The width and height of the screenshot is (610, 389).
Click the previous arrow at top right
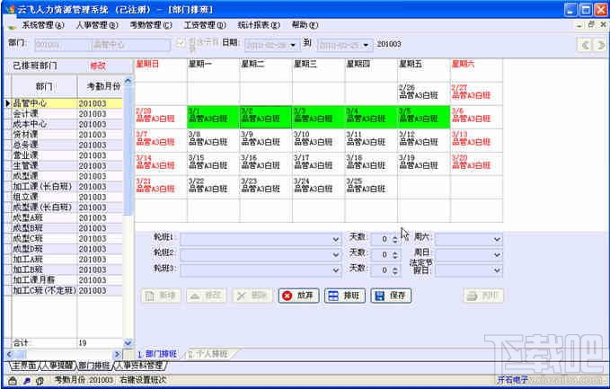[585, 45]
